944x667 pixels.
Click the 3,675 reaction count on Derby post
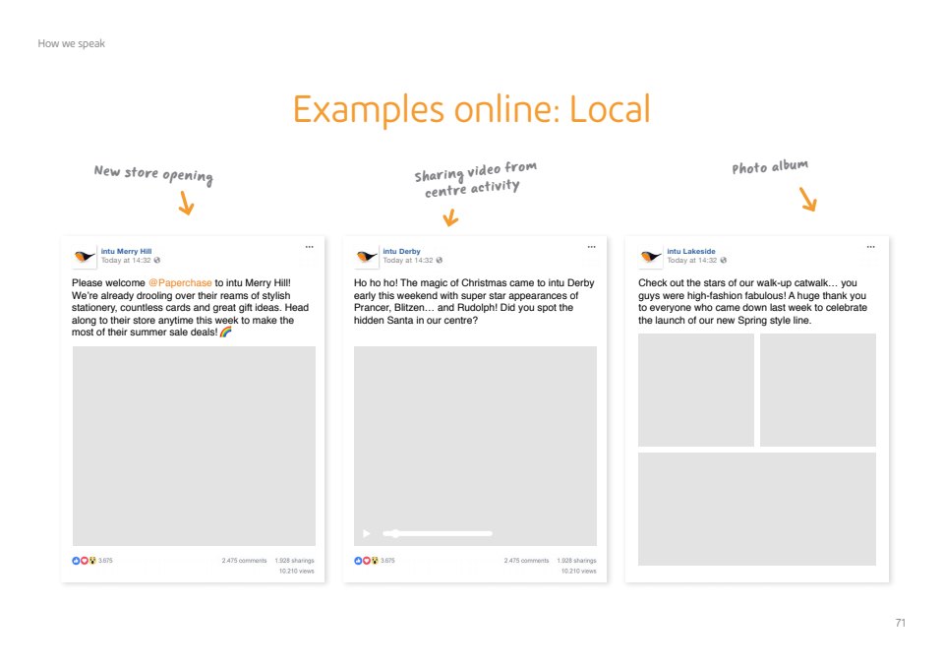coord(387,561)
